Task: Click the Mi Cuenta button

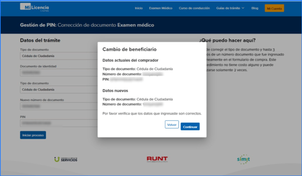Action: point(274,8)
